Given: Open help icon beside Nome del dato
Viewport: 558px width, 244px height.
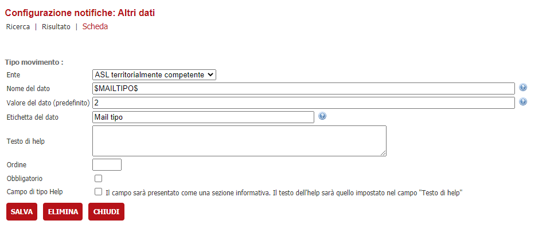Looking at the screenshot, I should (523, 88).
